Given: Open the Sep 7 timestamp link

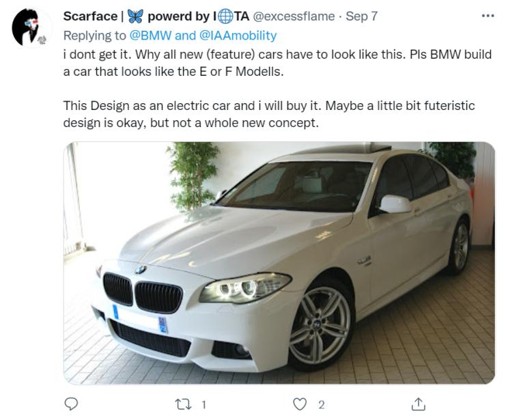Looking at the screenshot, I should pos(362,16).
